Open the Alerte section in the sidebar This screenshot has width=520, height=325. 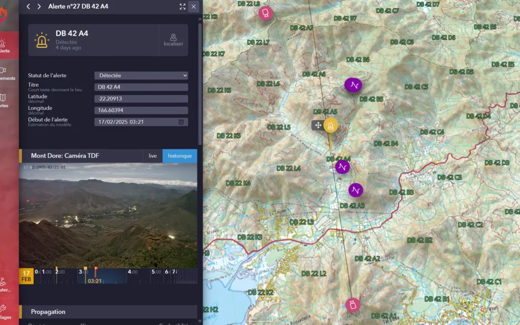pos(4,46)
